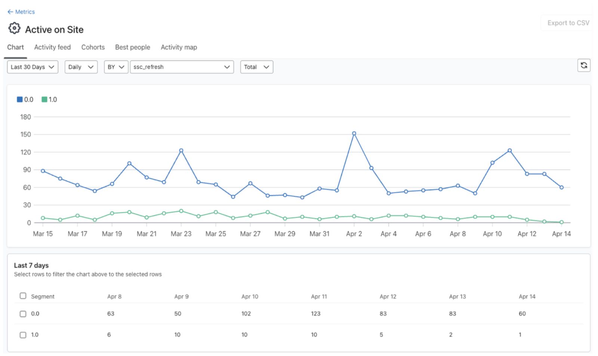598x356 pixels.
Task: Open the ssc_refresh property dropdown
Action: (182, 67)
